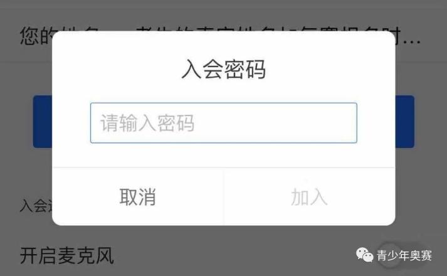Click the 开启麦克风 label text

(67, 255)
